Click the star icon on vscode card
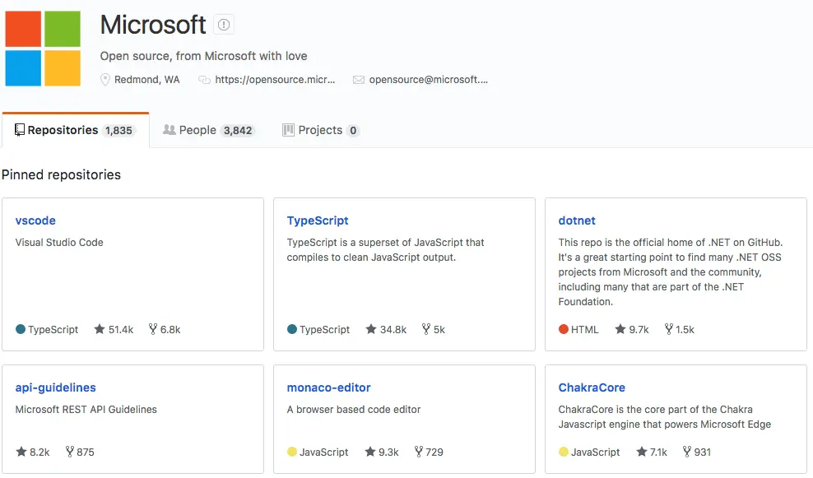Viewport: 813px width, 478px height. tap(100, 329)
